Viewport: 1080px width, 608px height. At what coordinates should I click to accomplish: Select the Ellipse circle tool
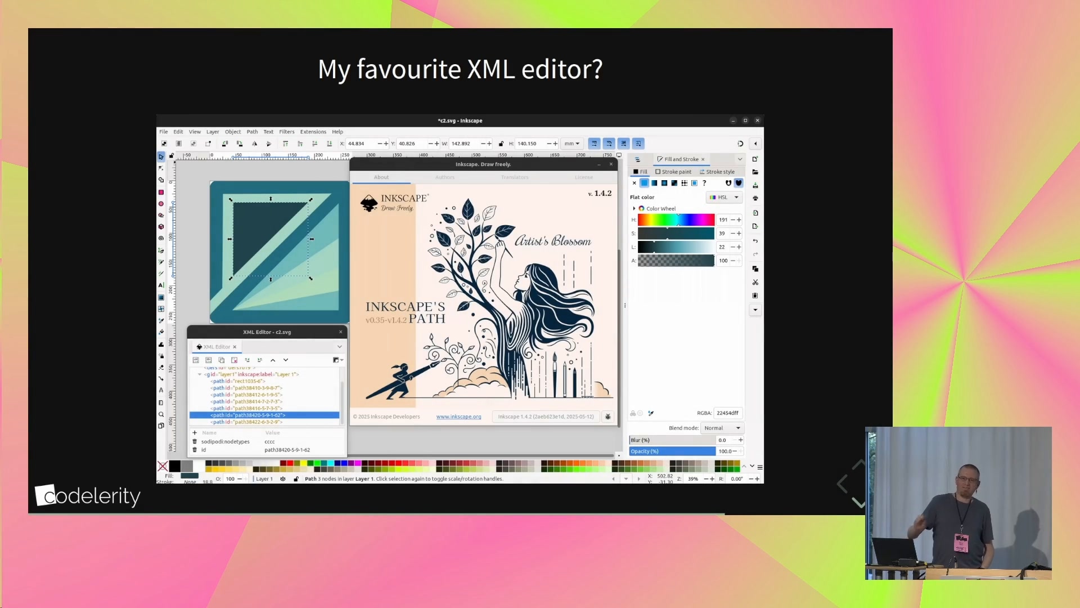[161, 204]
